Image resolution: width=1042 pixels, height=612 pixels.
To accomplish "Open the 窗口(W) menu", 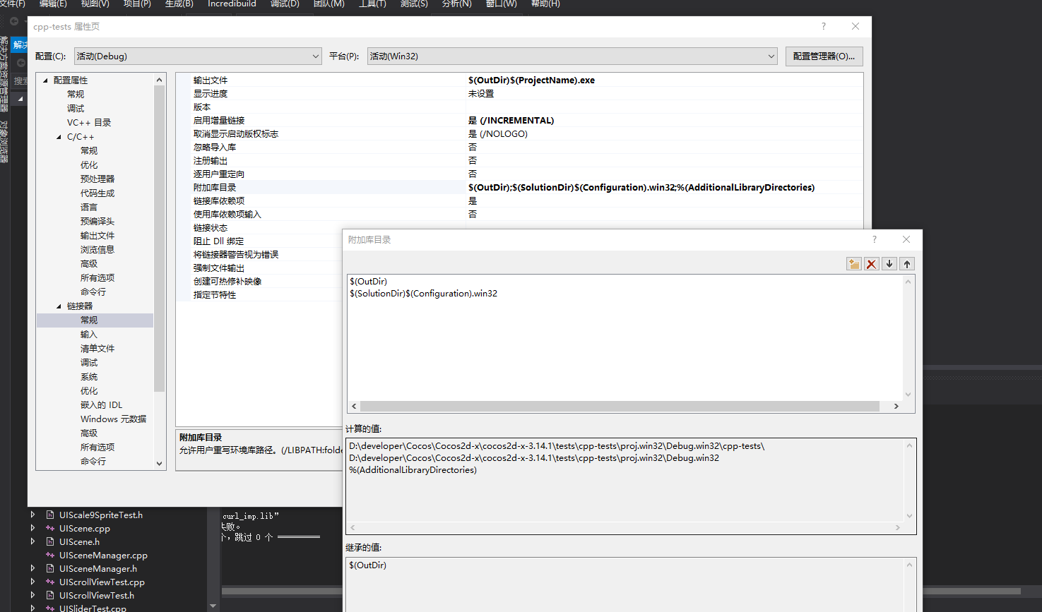I will [x=502, y=4].
